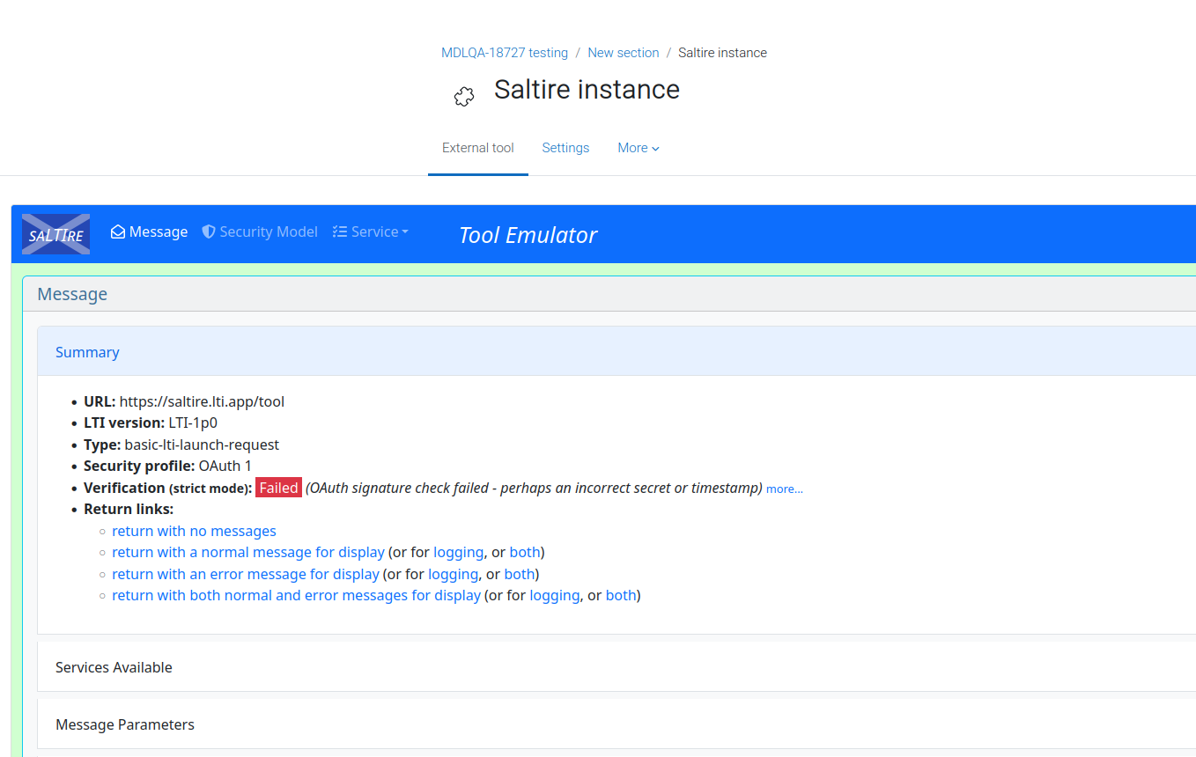The image size is (1196, 757).
Task: Click 'logging' link in both-messages row
Action: [554, 596]
